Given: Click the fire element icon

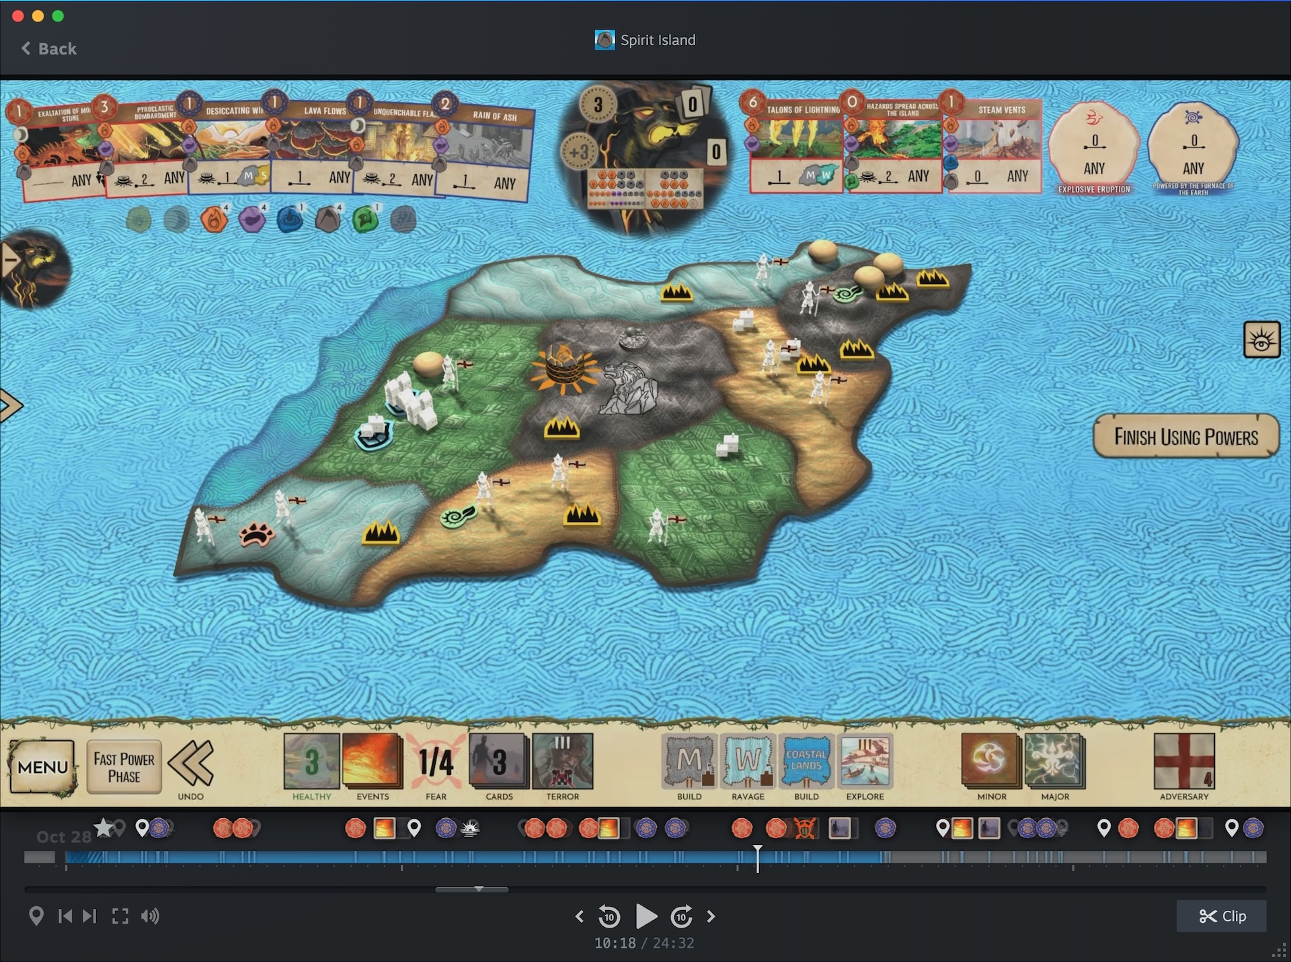Looking at the screenshot, I should 214,220.
